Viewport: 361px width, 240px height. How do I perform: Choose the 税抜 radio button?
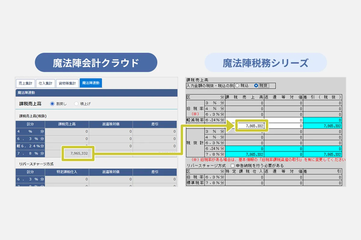coord(256,85)
